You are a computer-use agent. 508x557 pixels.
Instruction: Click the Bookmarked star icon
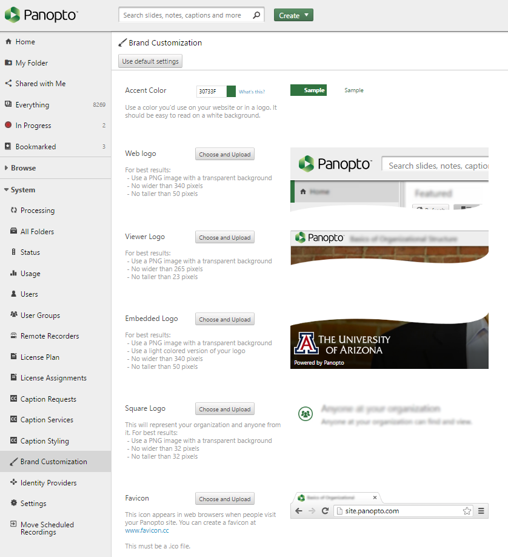tap(8, 146)
